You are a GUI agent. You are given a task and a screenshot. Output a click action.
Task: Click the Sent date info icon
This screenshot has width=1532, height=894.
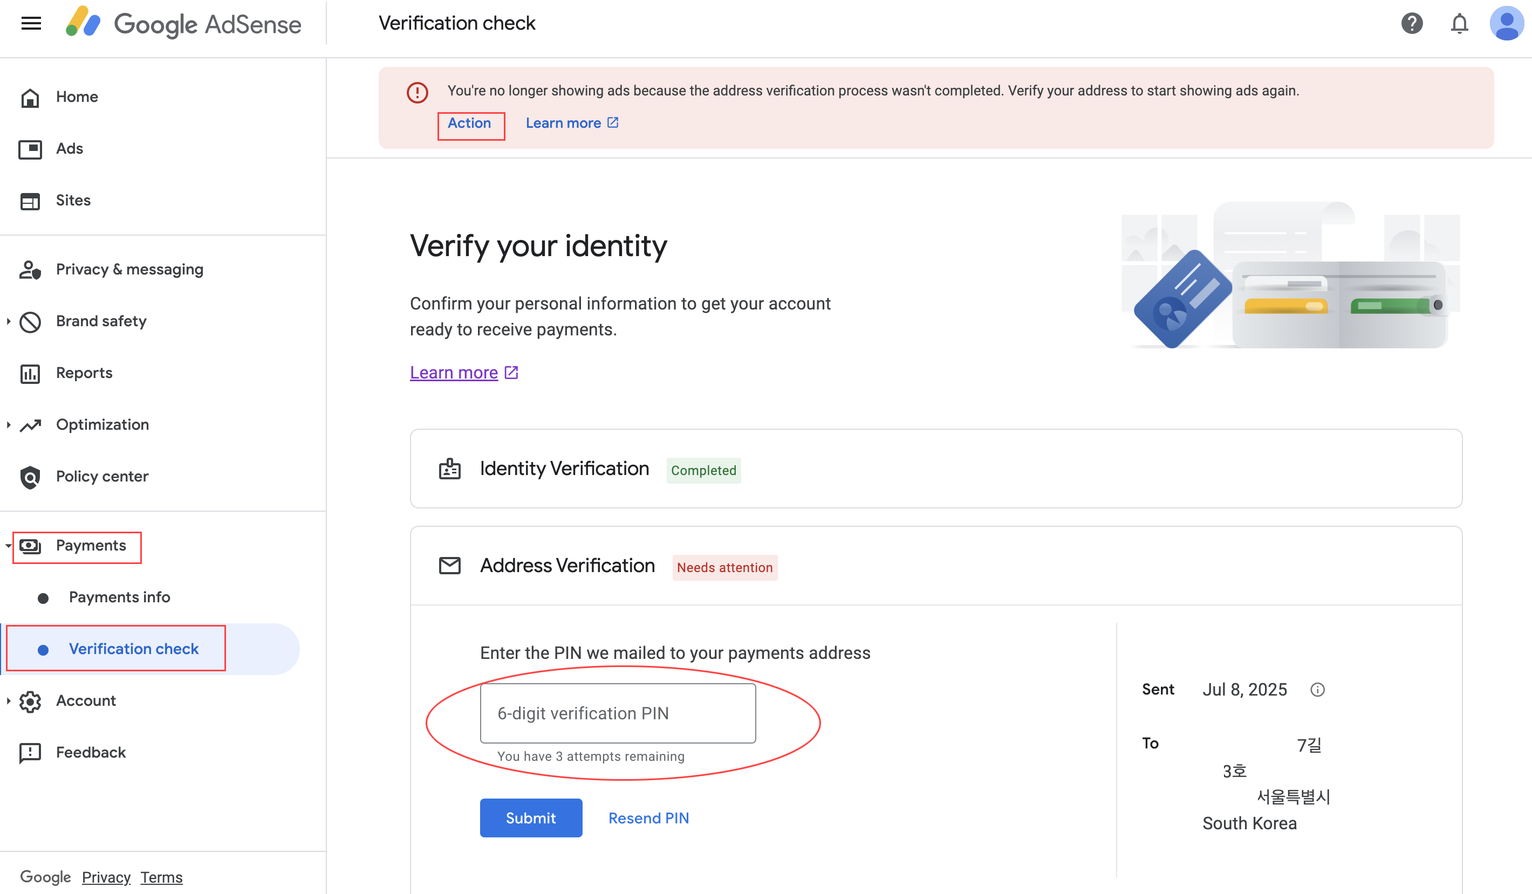click(x=1317, y=690)
